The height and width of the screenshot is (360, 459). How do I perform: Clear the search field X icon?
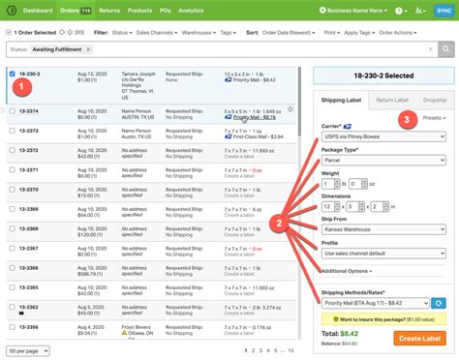[430, 49]
